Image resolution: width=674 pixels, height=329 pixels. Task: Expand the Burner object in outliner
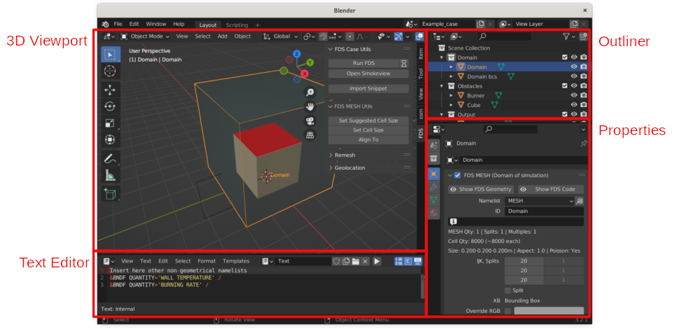451,95
